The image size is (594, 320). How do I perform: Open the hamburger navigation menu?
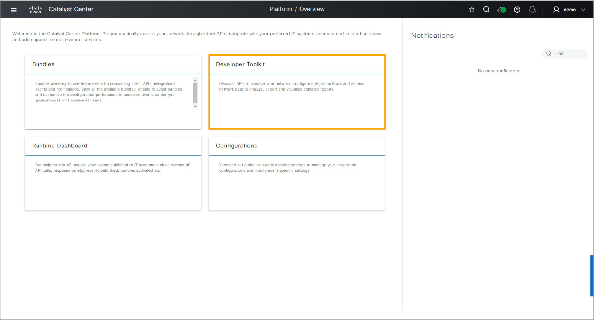coord(14,10)
